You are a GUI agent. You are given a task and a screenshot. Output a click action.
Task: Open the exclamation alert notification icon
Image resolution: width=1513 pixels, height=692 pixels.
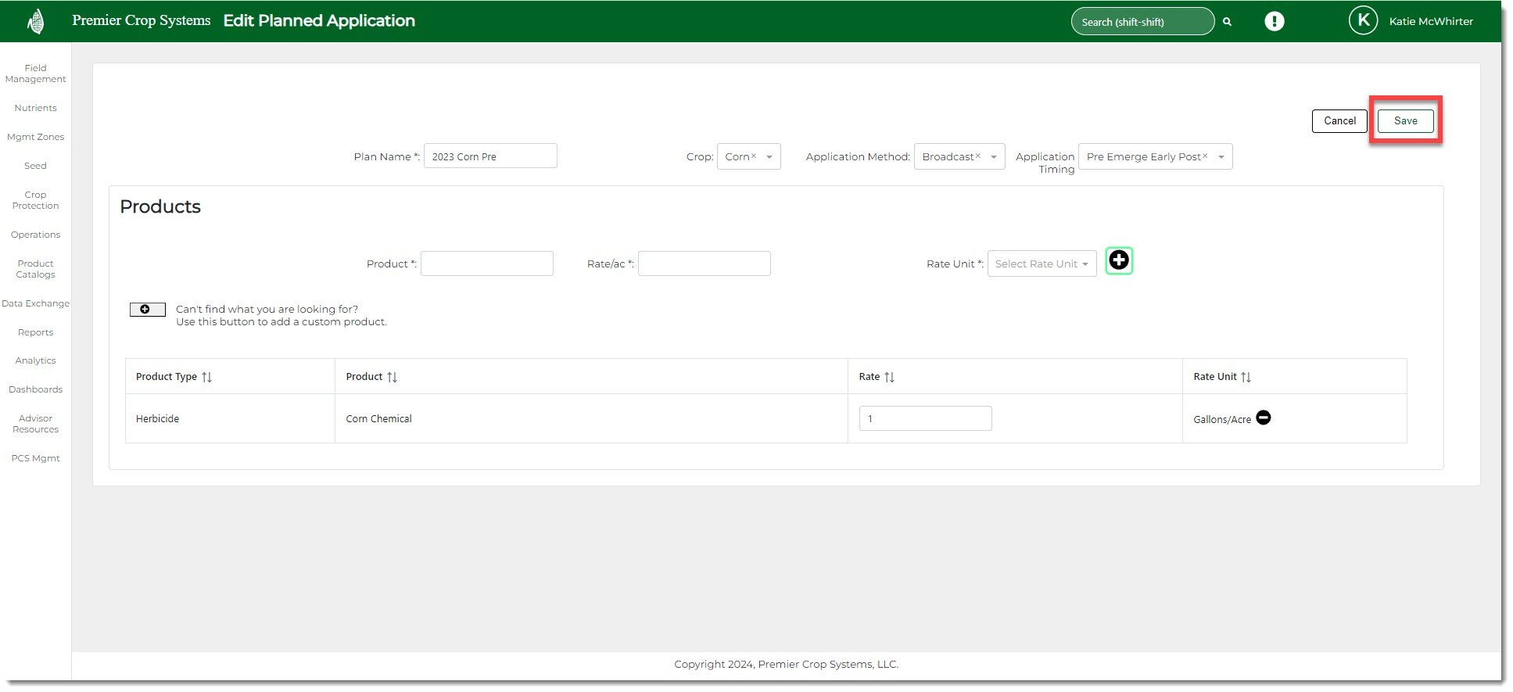(x=1274, y=21)
